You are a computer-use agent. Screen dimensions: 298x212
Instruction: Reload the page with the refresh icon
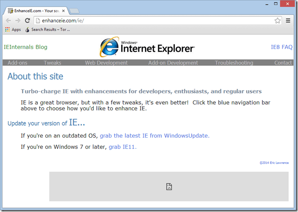(x=28, y=20)
